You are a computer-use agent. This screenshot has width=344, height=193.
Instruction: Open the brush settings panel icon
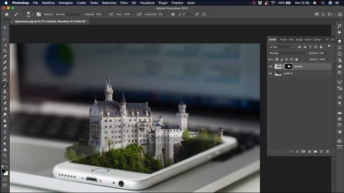39,14
